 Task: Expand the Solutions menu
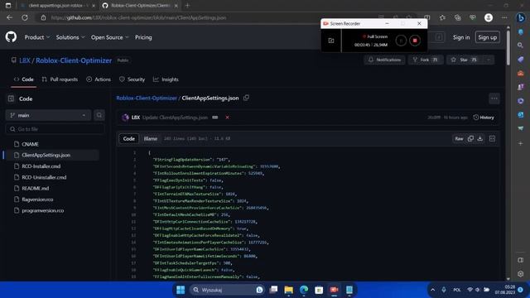70,37
